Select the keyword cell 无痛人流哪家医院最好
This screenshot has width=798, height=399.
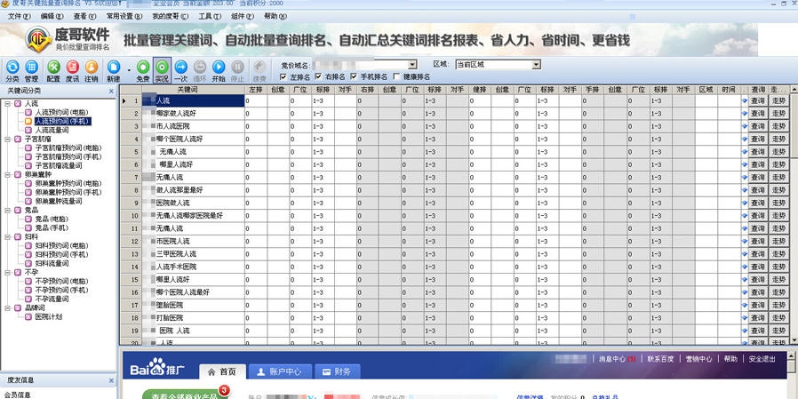[193, 216]
